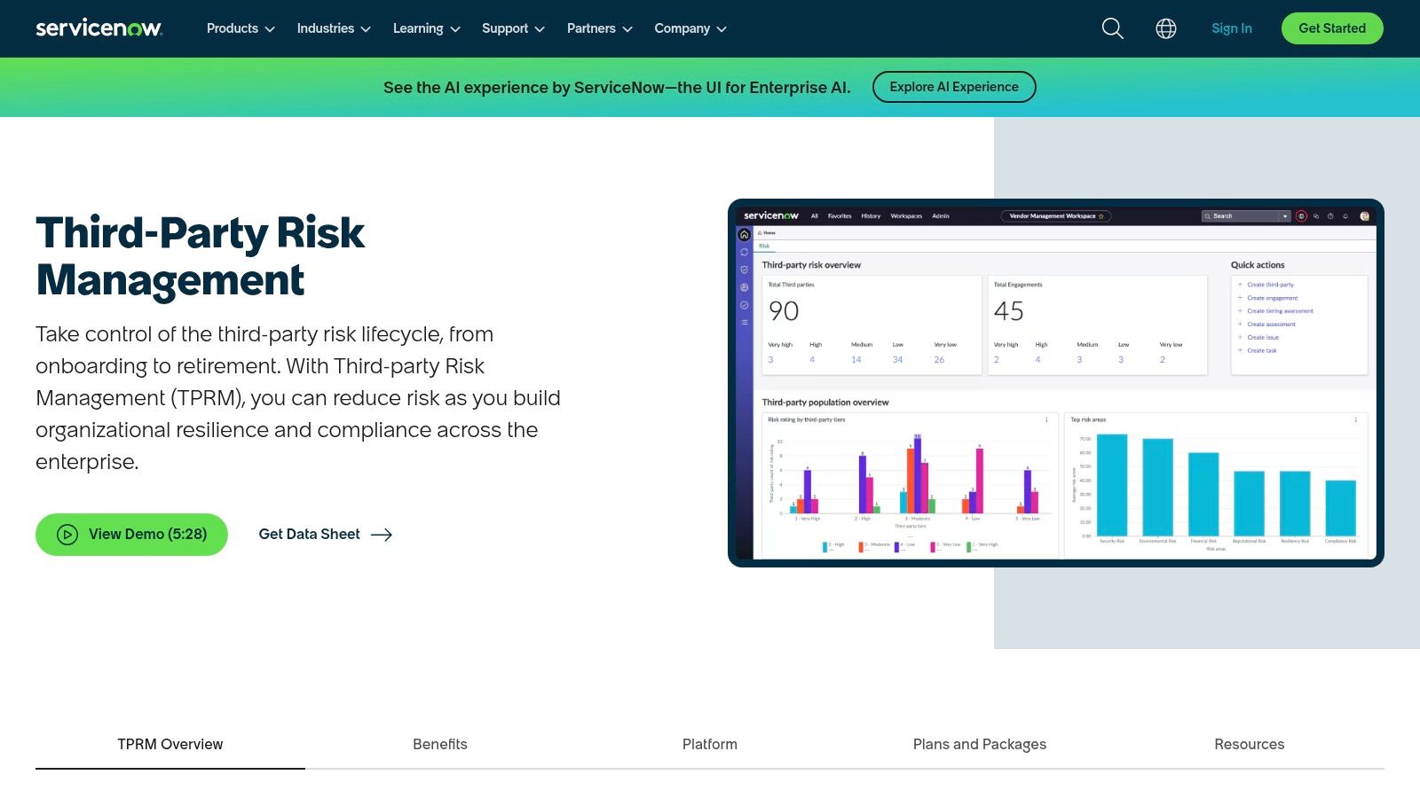Click the globe language selector icon
Viewport: 1420px width, 798px height.
coord(1166,28)
